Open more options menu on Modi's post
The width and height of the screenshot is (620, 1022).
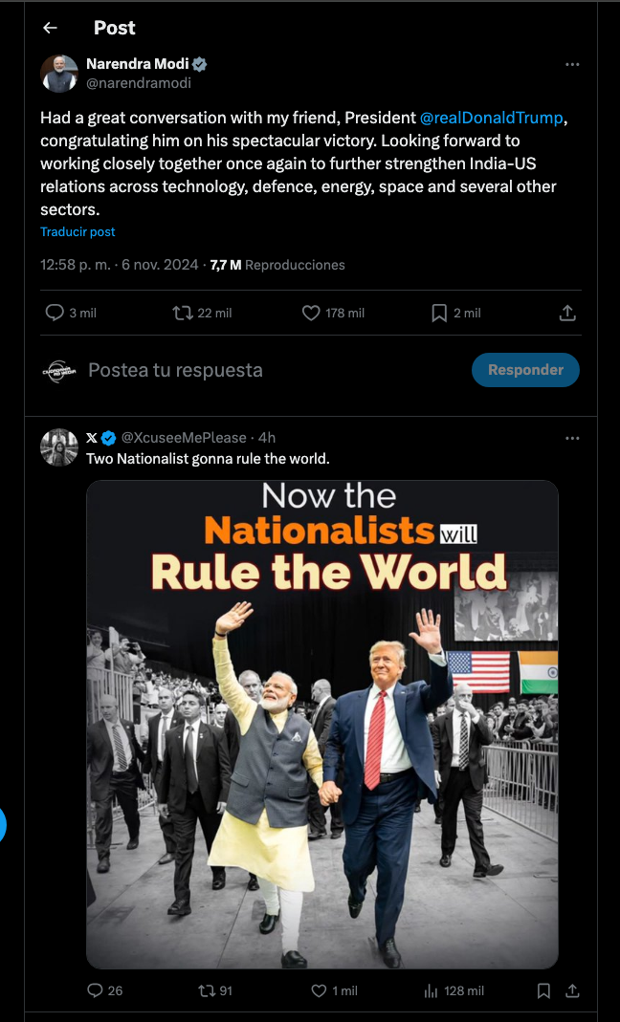pos(572,65)
